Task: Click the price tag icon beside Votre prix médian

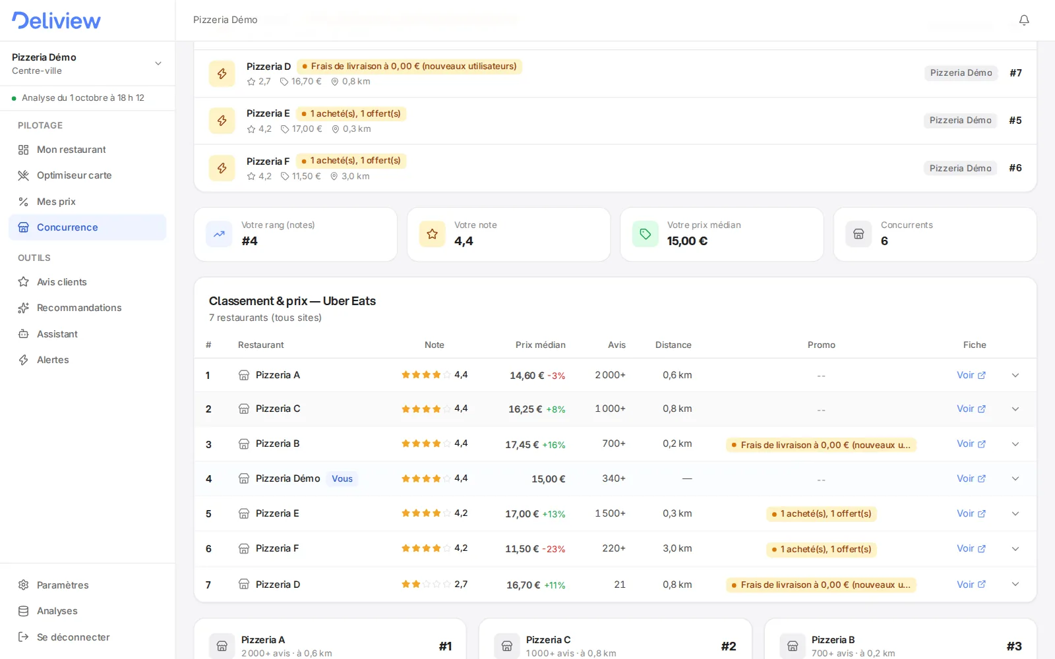Action: [646, 234]
